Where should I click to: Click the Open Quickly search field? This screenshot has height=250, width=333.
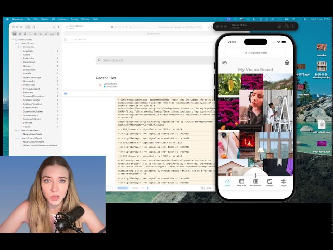tap(156, 60)
